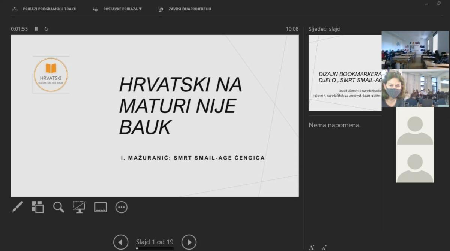Go to the previous slide arrow

point(120,242)
